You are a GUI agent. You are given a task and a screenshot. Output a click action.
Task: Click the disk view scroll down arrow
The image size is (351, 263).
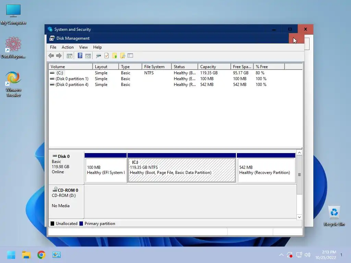click(x=299, y=217)
